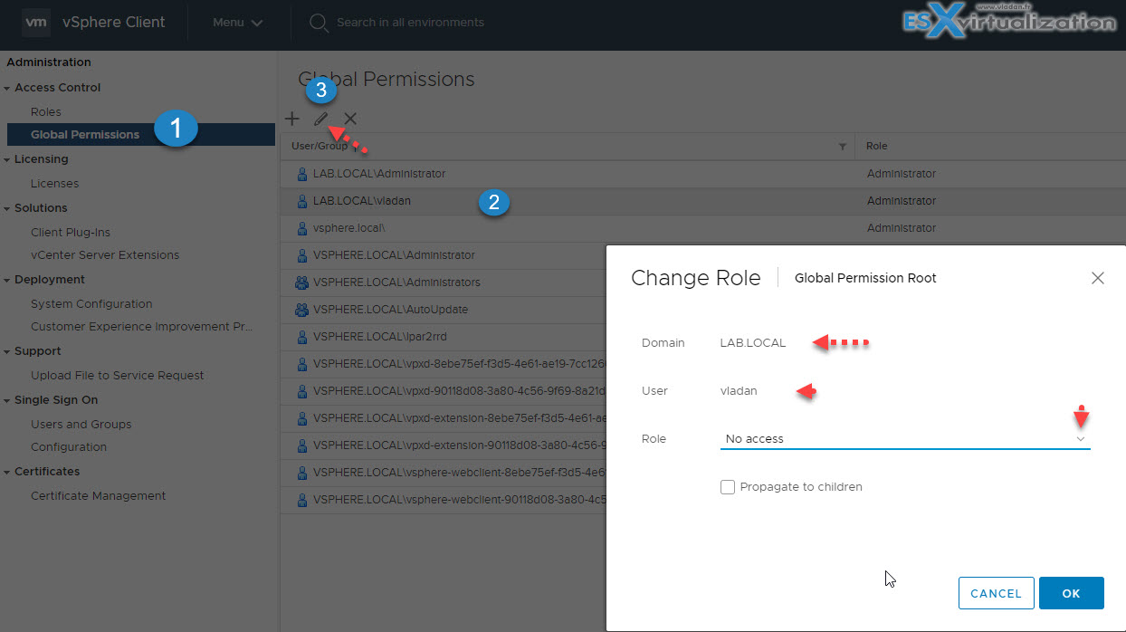Edit the selected permission with pencil
1126x632 pixels.
[320, 119]
